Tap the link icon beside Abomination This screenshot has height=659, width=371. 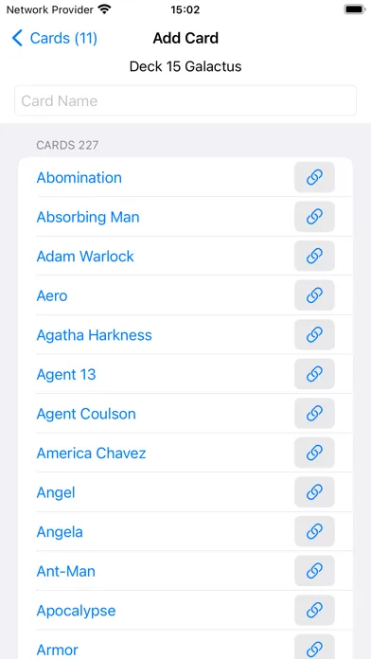tap(314, 177)
